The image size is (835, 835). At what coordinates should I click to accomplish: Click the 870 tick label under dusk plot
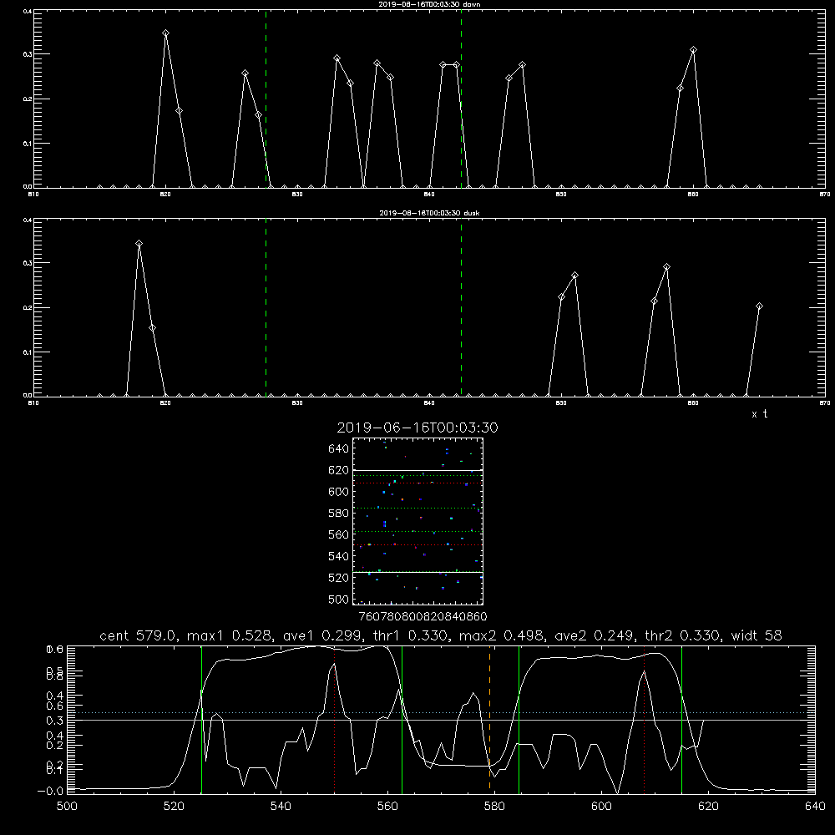824,403
